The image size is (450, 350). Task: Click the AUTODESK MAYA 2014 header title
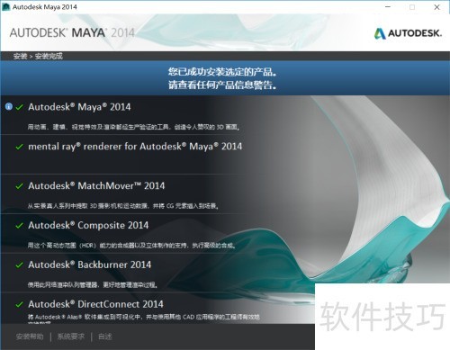(x=72, y=32)
